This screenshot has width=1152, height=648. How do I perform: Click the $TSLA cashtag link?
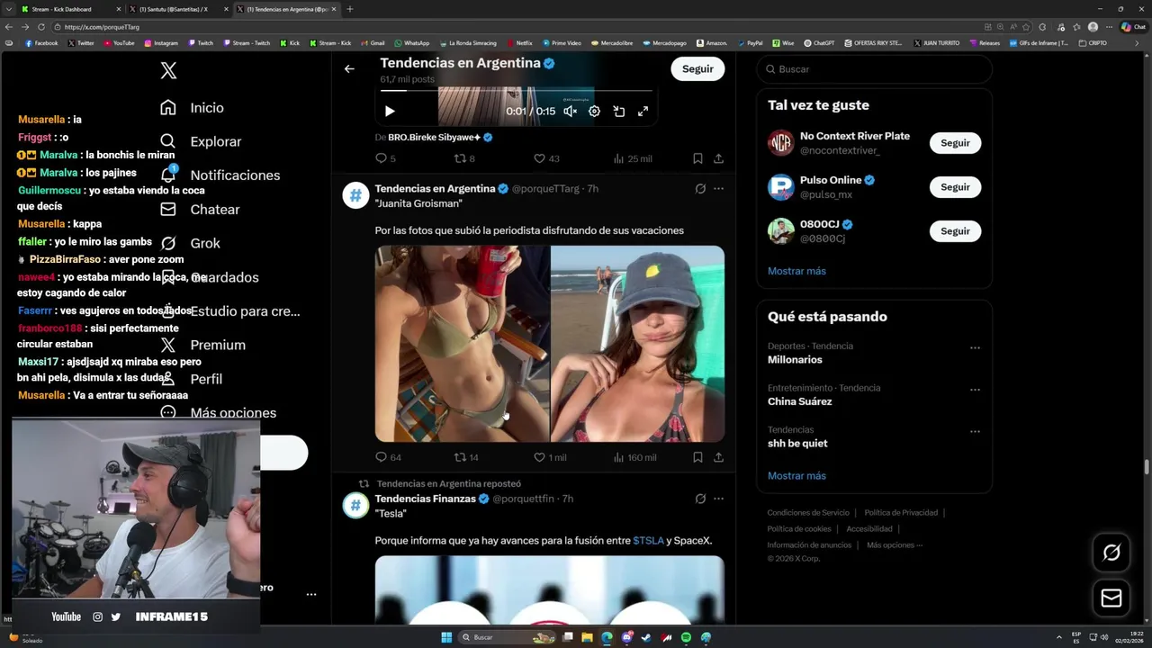pos(648,541)
